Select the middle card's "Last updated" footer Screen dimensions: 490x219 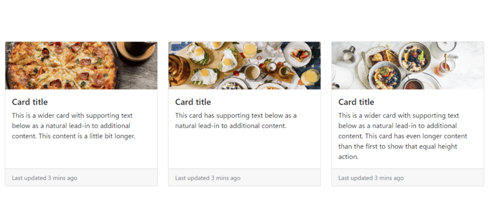[208, 178]
